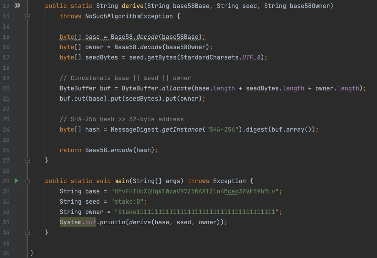Viewport: 377px width, 258px height.
Task: Click line number 30 in the gutter
Action: [6, 191]
